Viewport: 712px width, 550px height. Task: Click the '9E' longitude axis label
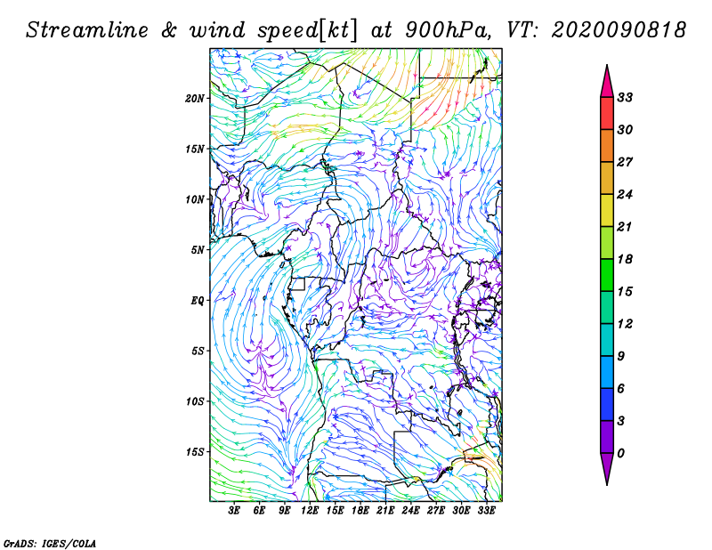tap(284, 511)
